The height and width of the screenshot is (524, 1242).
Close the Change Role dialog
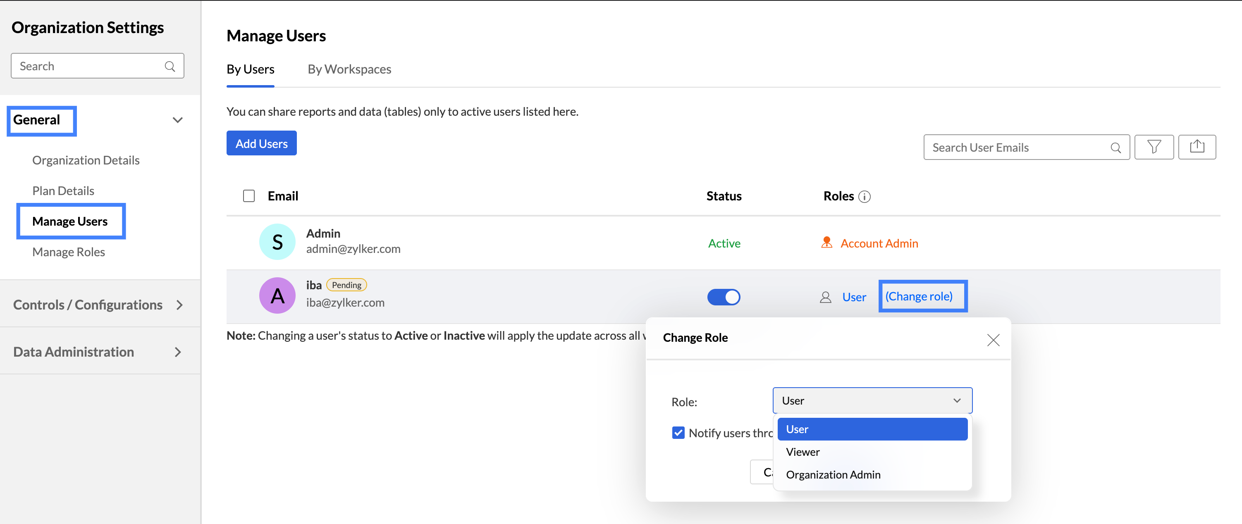point(993,340)
